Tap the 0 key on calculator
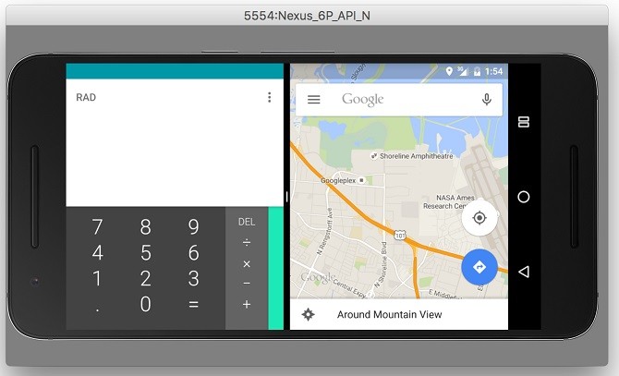 [146, 304]
